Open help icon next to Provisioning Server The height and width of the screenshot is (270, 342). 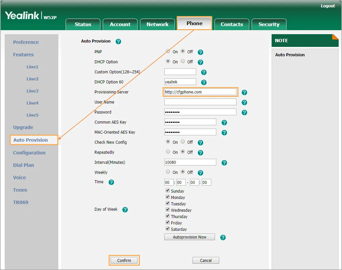pyautogui.click(x=244, y=92)
